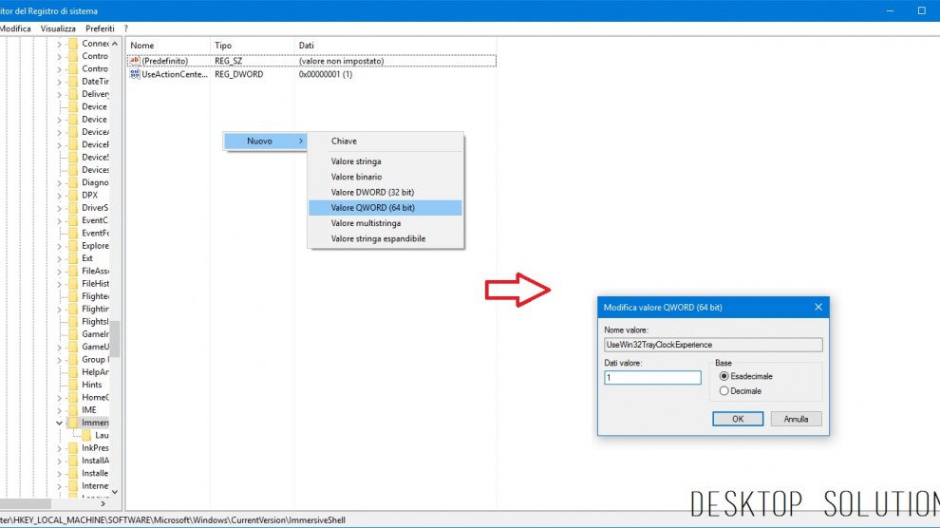Open the Modifica menu

click(x=15, y=28)
